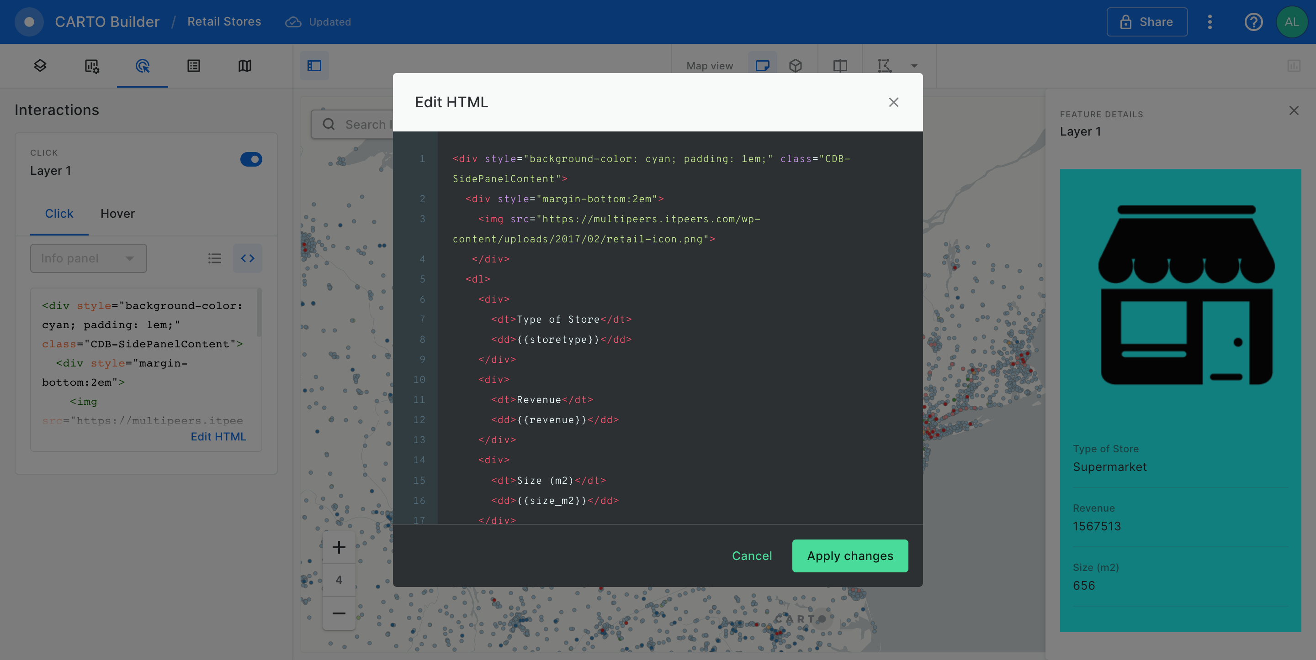Toggle the sidebar collapse icon

pyautogui.click(x=314, y=66)
